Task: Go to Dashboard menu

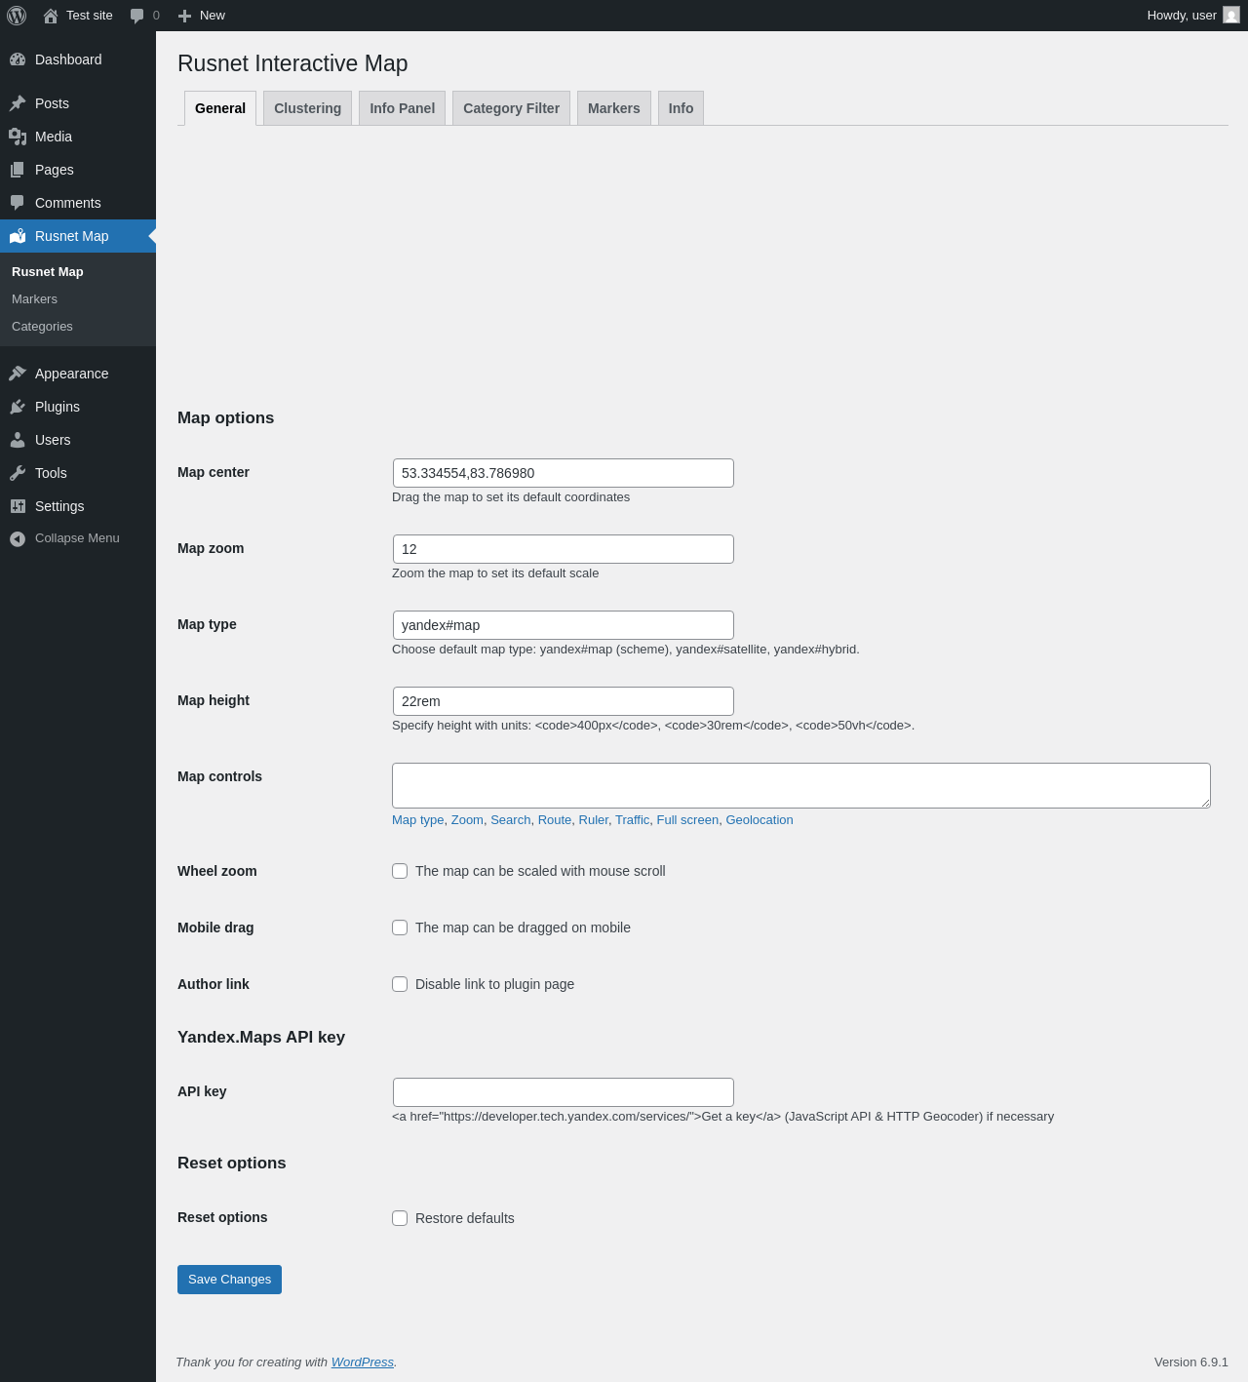Action: [78, 59]
